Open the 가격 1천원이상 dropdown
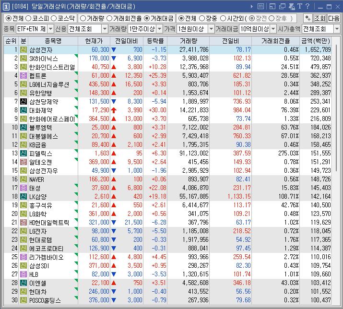 pos(211,29)
